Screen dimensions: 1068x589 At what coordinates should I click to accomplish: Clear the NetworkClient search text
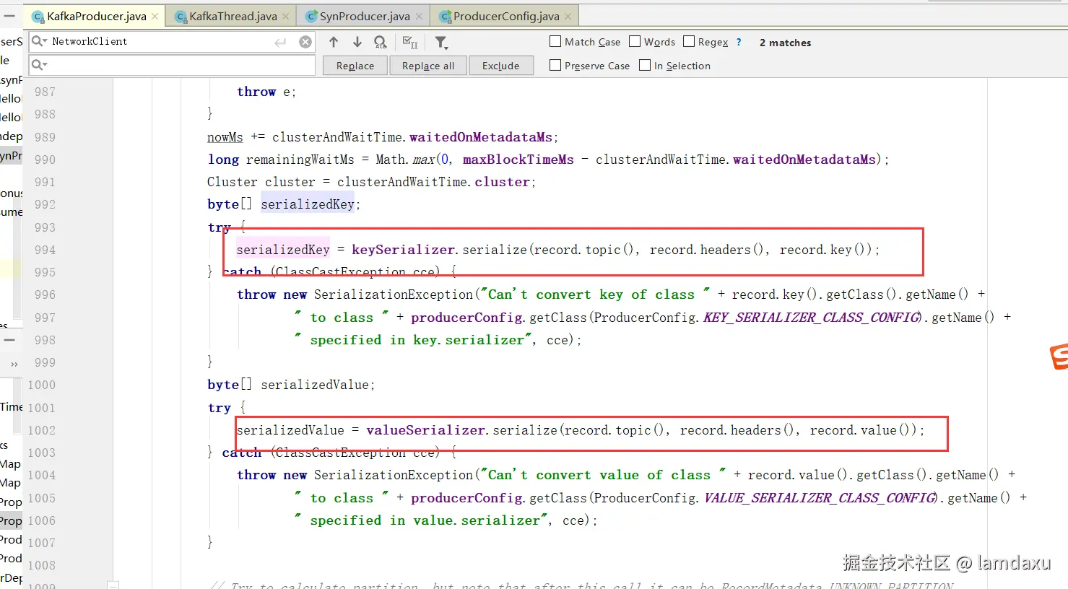[x=305, y=43]
